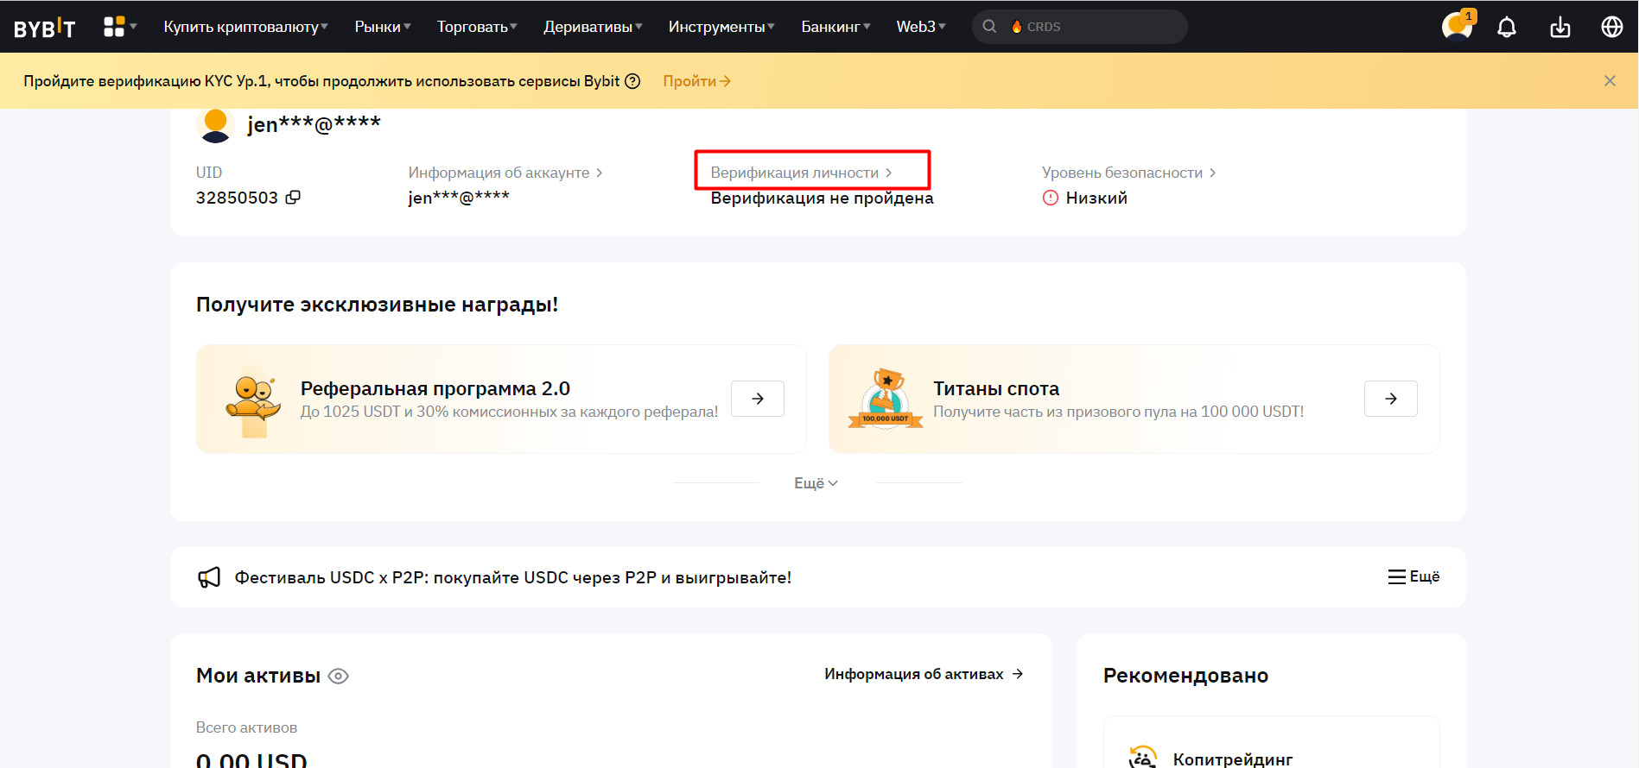Click the Bybit logo
The image size is (1639, 768).
pyautogui.click(x=45, y=28)
